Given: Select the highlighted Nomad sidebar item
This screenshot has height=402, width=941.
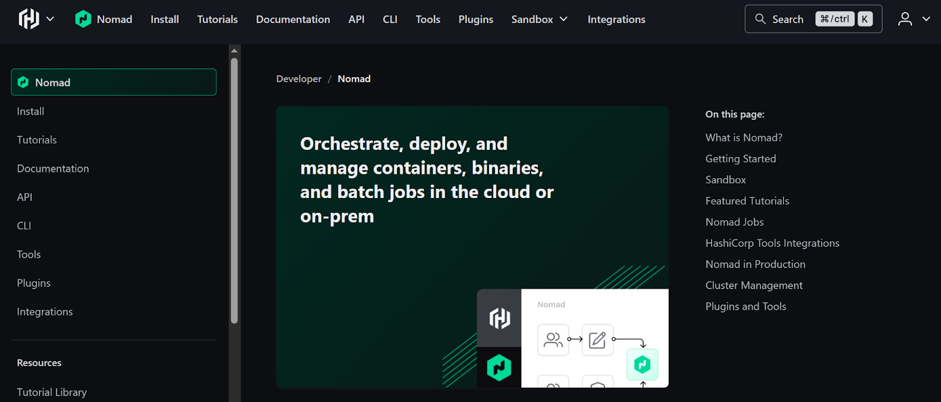Looking at the screenshot, I should 114,82.
